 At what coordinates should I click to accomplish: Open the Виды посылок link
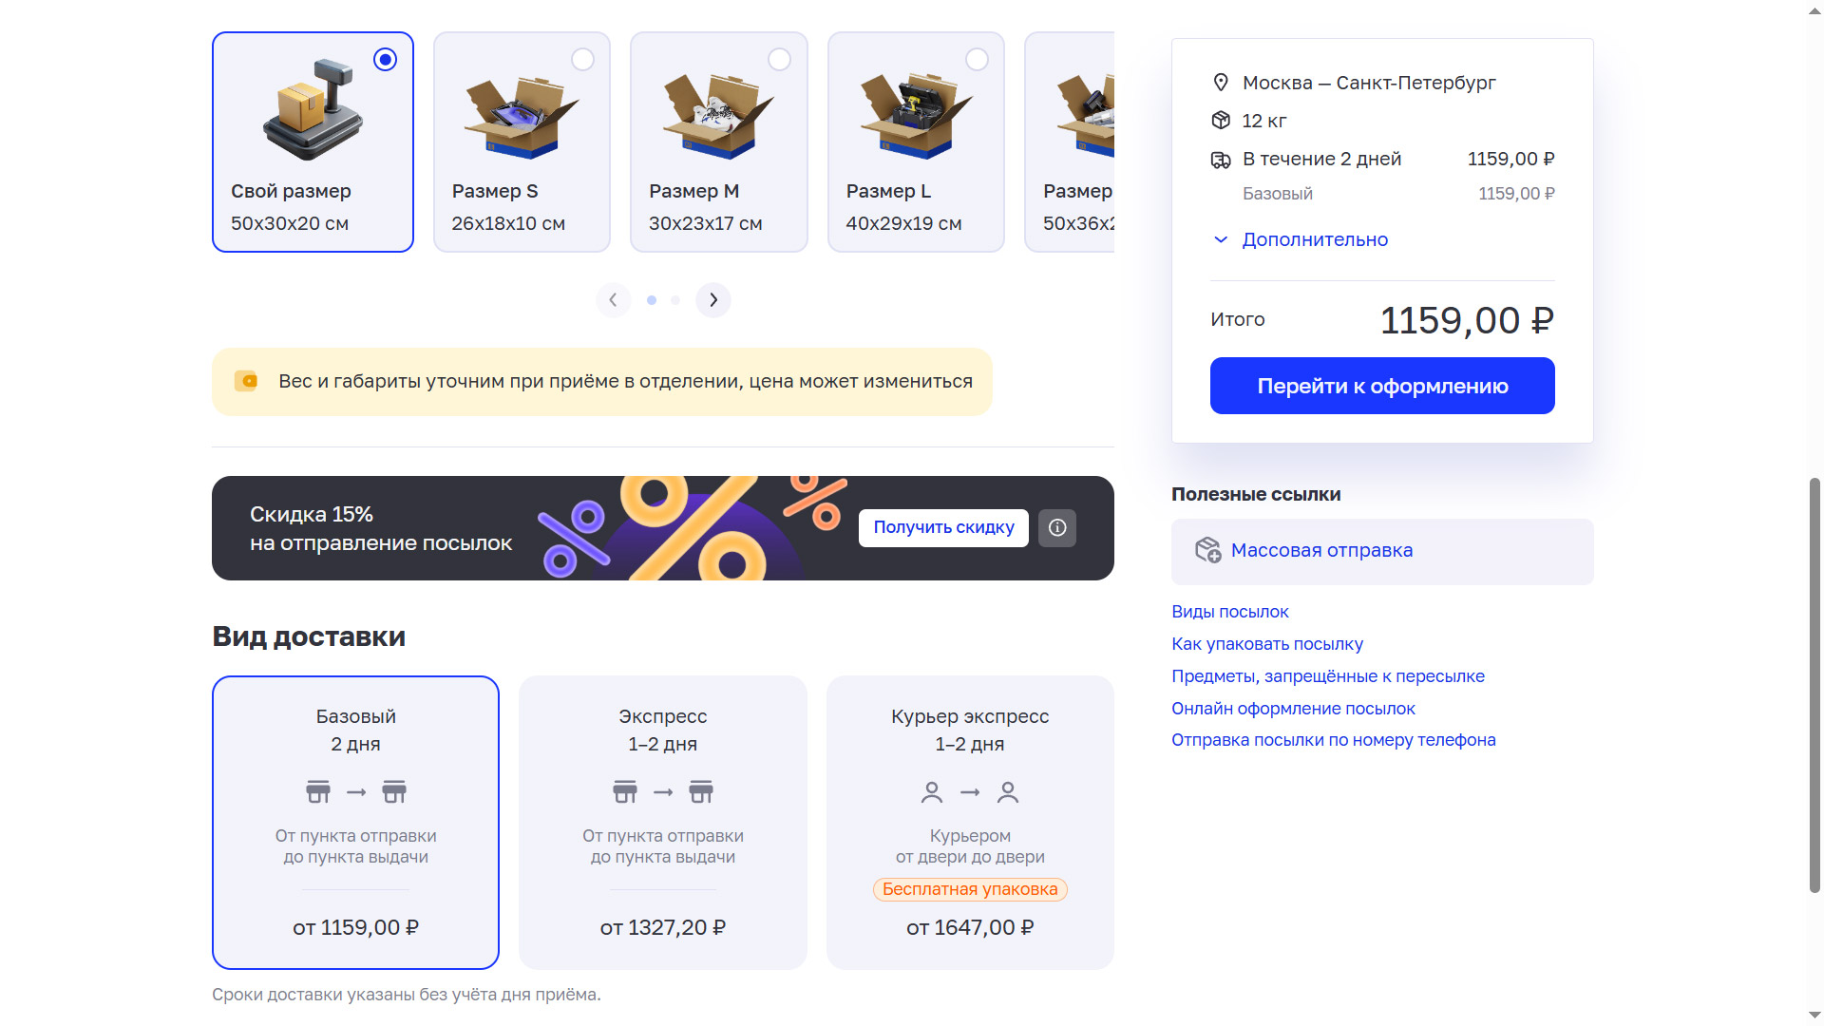pos(1229,612)
